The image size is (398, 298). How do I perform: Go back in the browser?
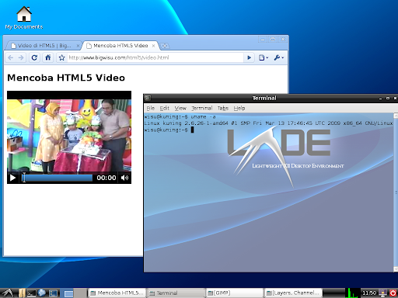click(x=10, y=57)
